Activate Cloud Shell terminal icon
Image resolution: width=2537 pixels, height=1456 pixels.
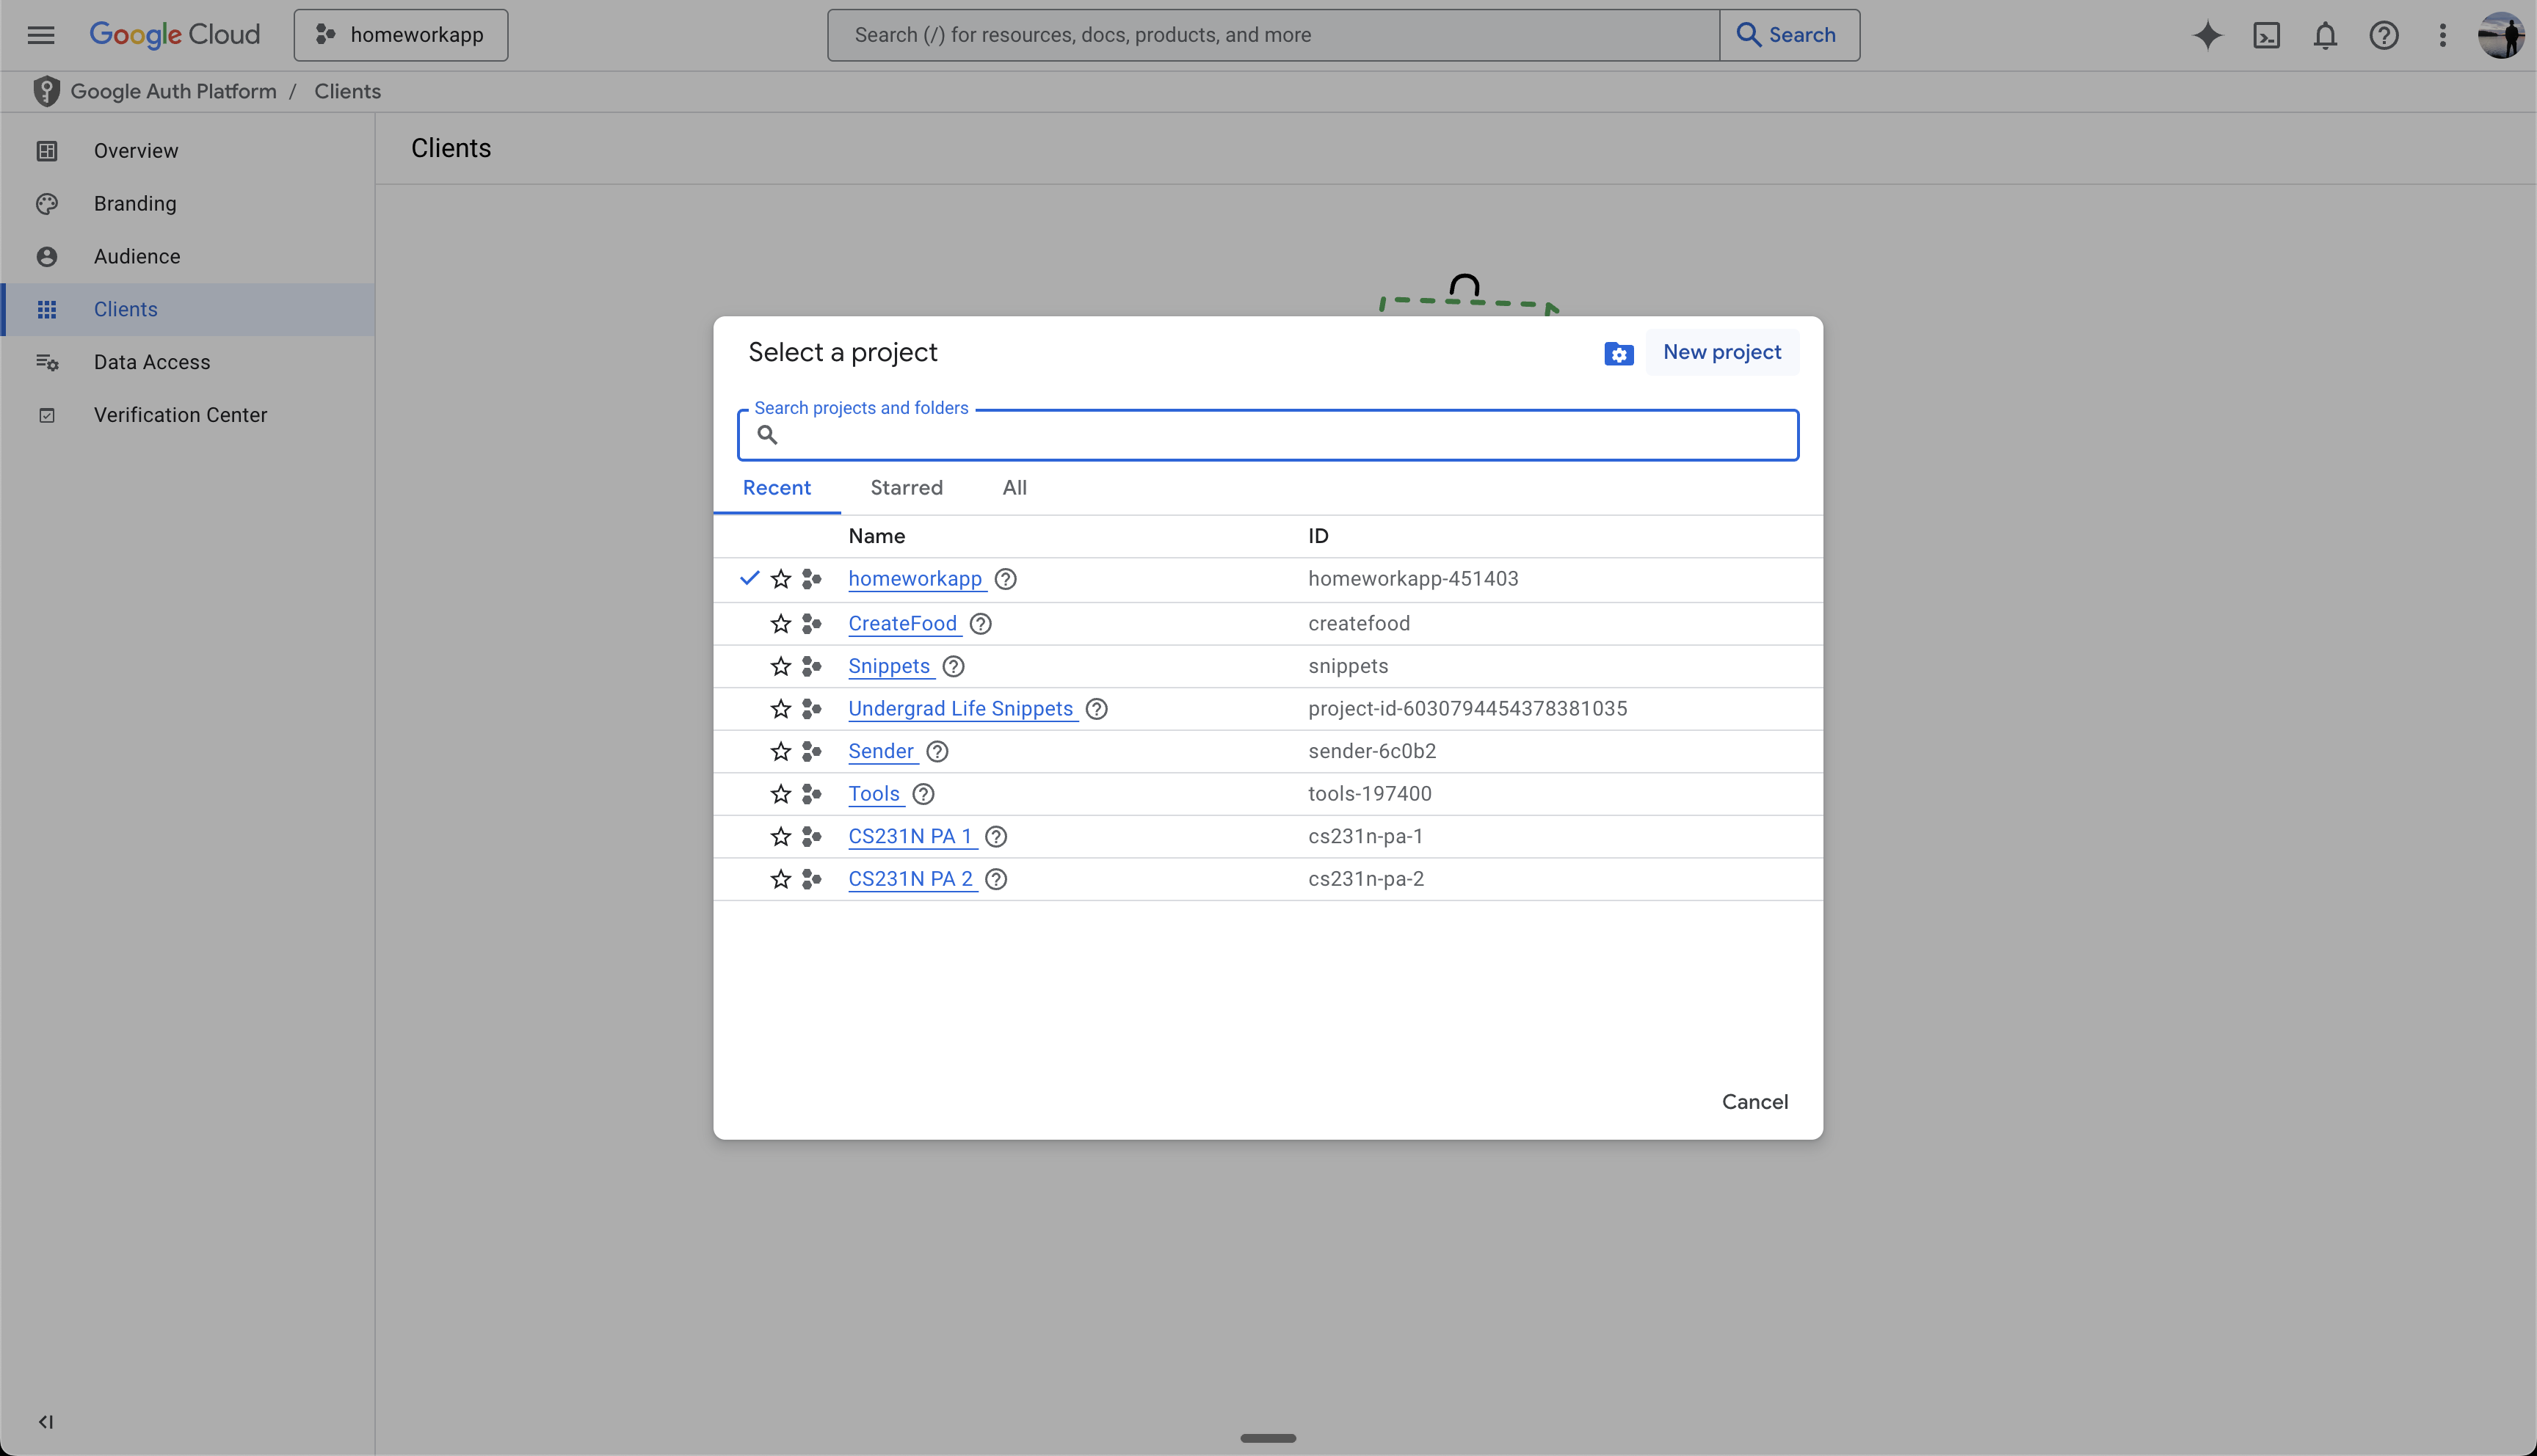[2267, 35]
